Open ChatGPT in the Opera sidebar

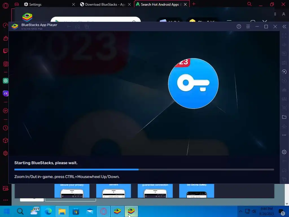pyautogui.click(x=6, y=81)
